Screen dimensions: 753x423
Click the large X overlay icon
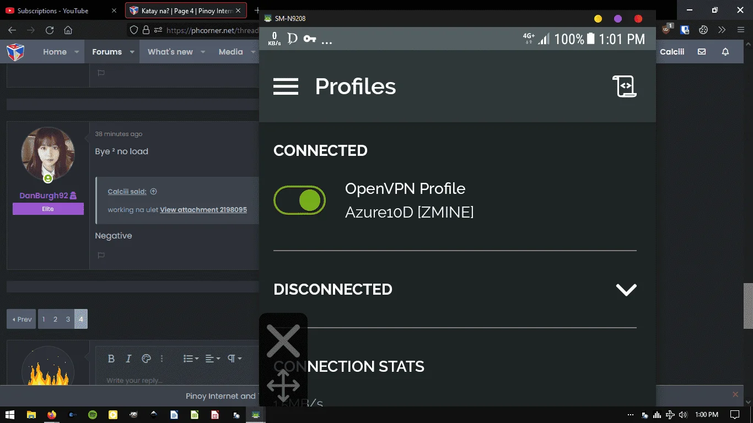[x=283, y=340]
